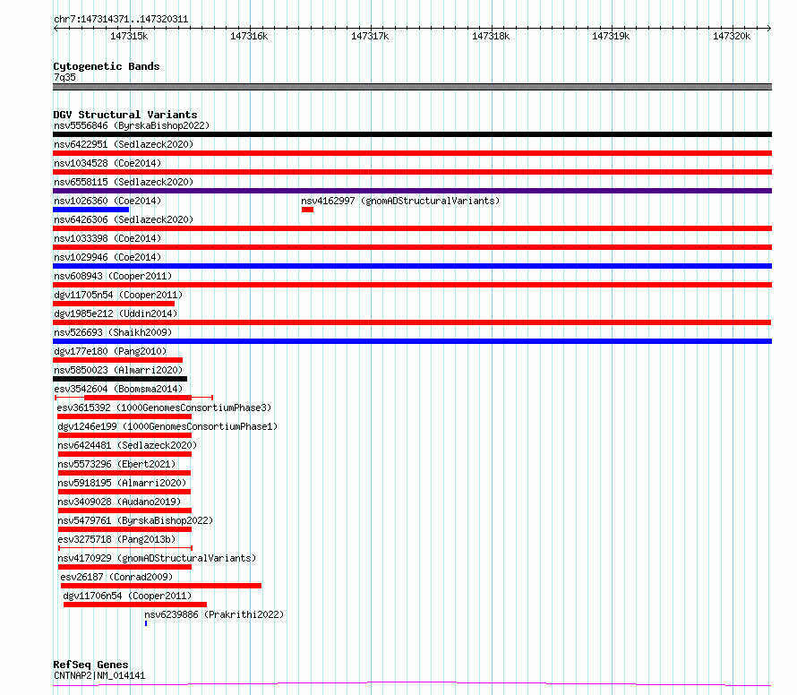
Task: Click the red bar under dgv177e180
Action: (x=118, y=360)
